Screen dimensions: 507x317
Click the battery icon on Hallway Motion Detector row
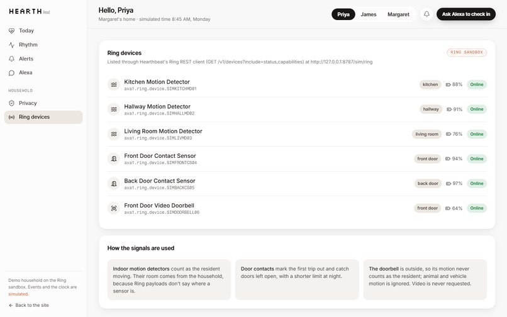[449, 109]
